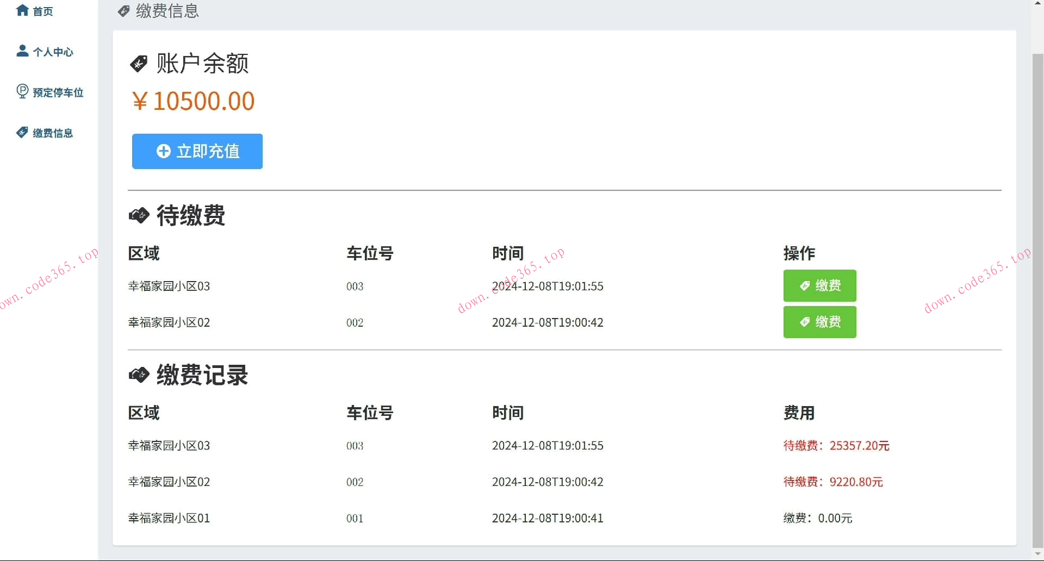Click the tag icon beside sidebar 缴费信息
This screenshot has width=1044, height=561.
click(x=22, y=132)
